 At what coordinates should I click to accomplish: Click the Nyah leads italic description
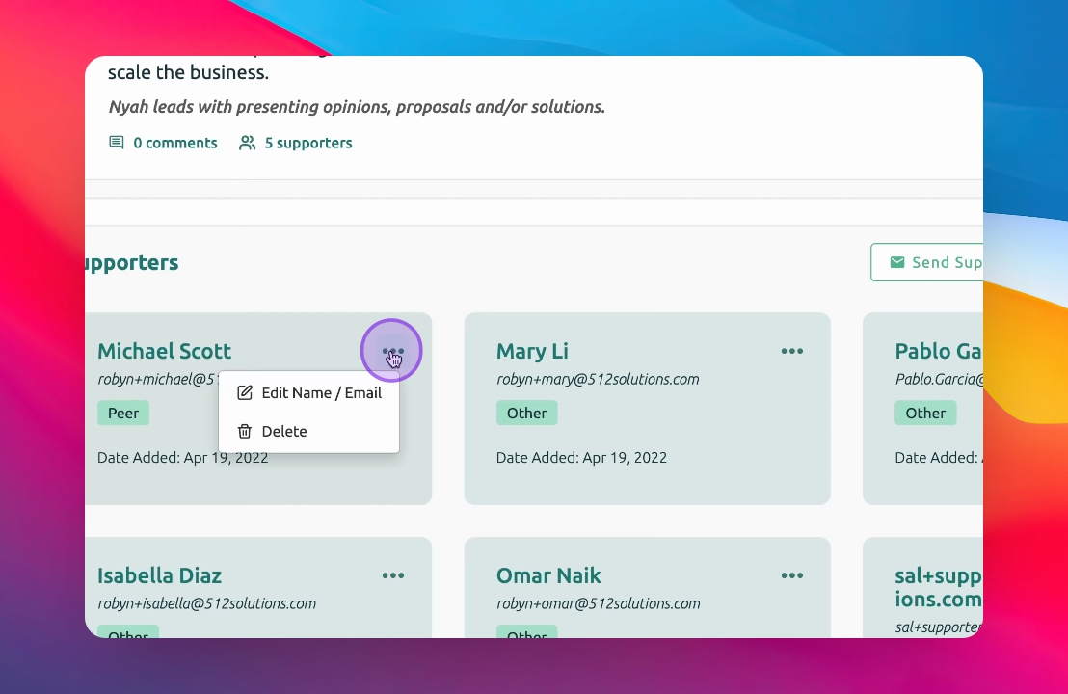357,107
